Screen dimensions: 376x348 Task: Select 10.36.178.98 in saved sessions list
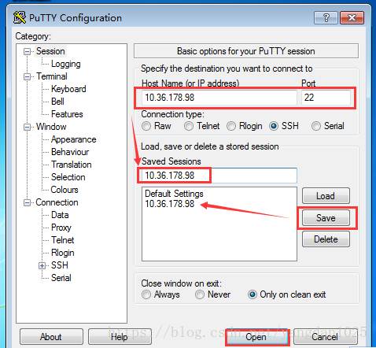pos(170,204)
